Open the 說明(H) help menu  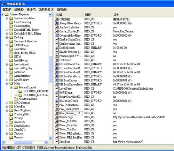pos(62,9)
